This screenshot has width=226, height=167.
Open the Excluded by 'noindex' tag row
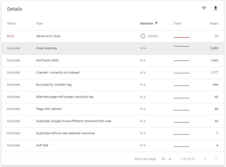pyautogui.click(x=85, y=84)
